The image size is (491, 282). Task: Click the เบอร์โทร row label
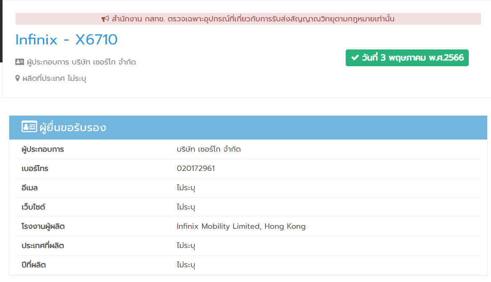point(35,168)
